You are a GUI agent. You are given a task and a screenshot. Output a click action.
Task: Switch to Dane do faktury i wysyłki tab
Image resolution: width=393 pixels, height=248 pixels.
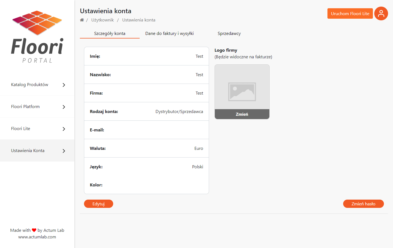tap(169, 34)
